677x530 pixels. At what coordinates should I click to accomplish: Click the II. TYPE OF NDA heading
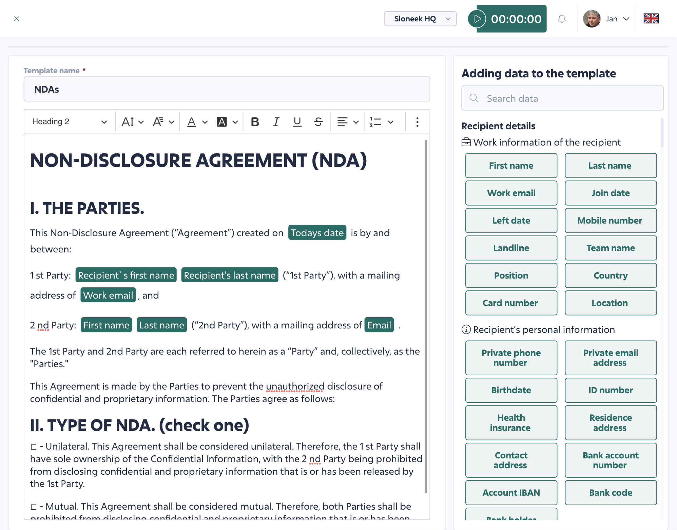pyautogui.click(x=140, y=425)
